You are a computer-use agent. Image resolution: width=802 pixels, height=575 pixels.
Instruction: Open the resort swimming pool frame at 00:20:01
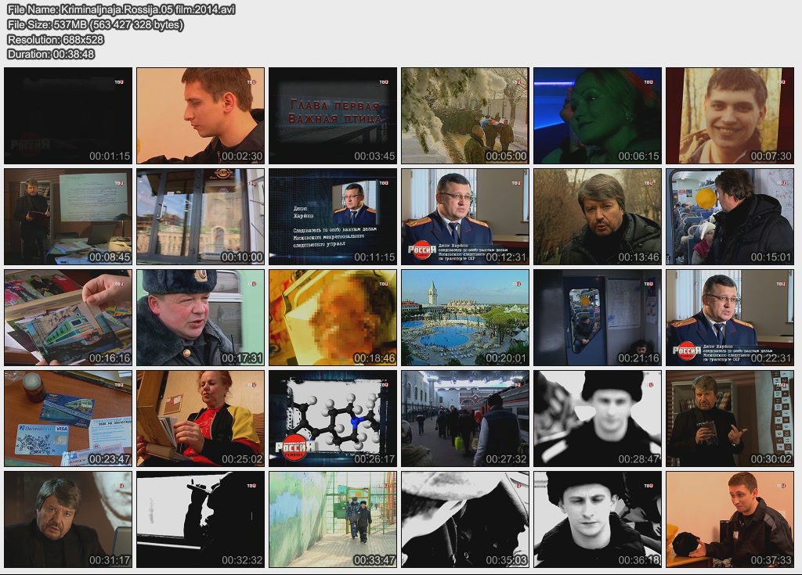point(465,318)
